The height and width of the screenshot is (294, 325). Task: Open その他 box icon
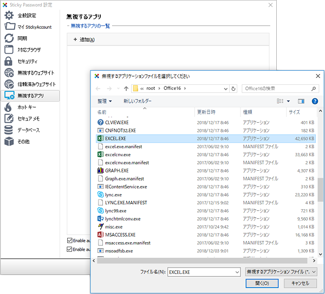point(9,142)
